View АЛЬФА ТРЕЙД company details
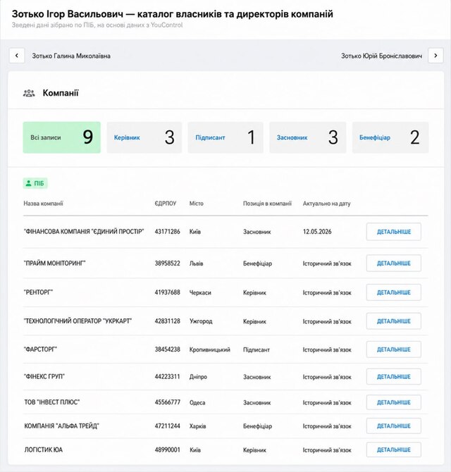Image resolution: width=451 pixels, height=472 pixels. (393, 426)
